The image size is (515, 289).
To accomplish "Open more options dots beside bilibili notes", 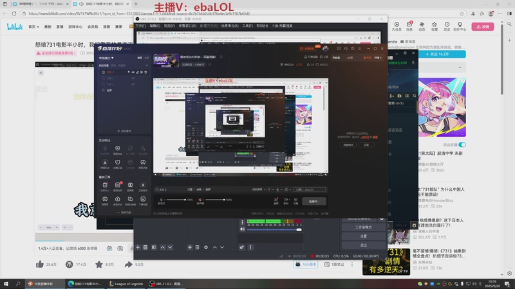I will pos(352,264).
